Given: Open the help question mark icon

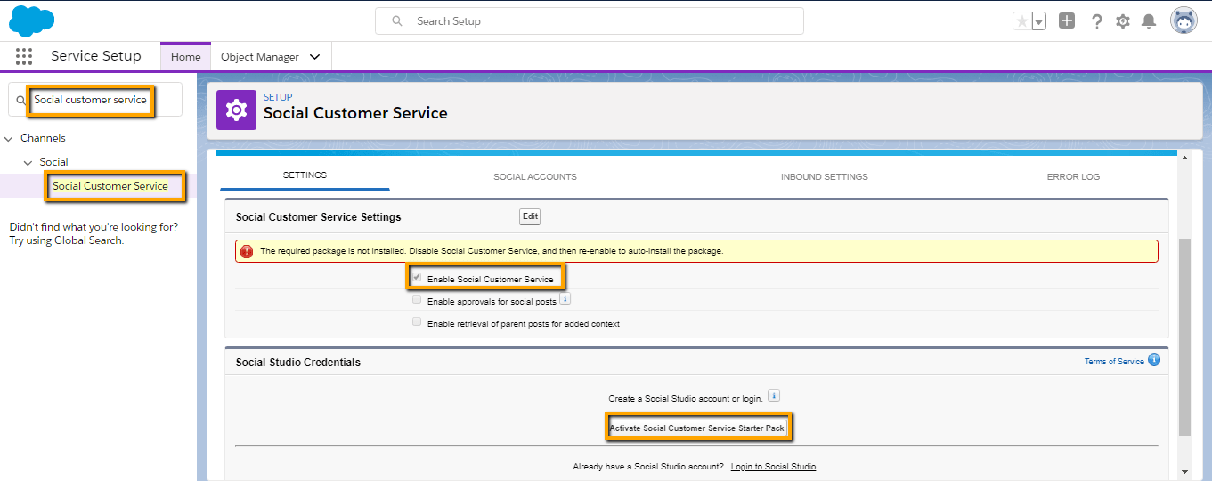Looking at the screenshot, I should pos(1096,21).
